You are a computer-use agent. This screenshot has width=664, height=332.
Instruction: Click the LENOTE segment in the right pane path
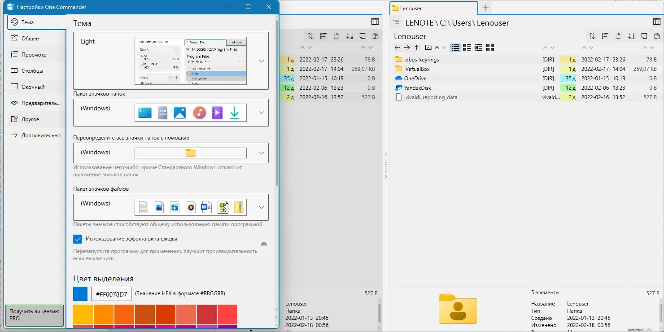tap(419, 22)
